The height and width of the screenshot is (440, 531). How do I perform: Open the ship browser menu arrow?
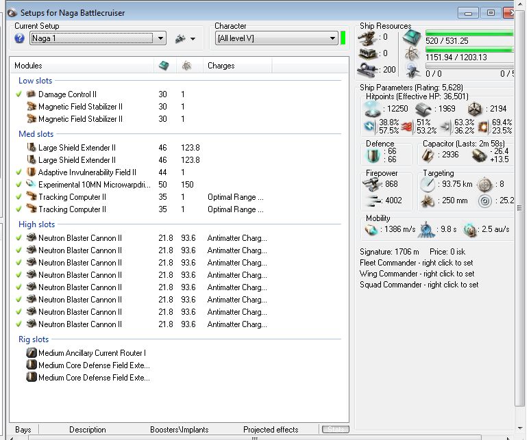pos(193,39)
